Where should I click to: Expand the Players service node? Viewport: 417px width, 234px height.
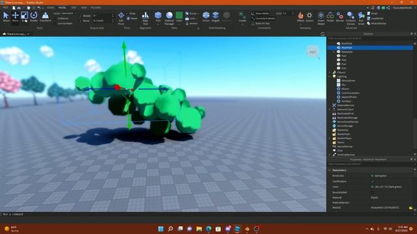click(330, 72)
